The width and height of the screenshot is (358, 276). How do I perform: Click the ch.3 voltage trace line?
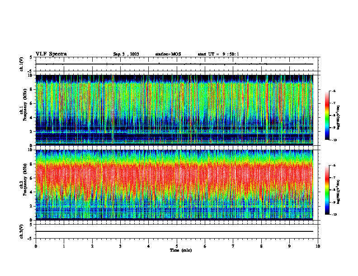(174, 231)
